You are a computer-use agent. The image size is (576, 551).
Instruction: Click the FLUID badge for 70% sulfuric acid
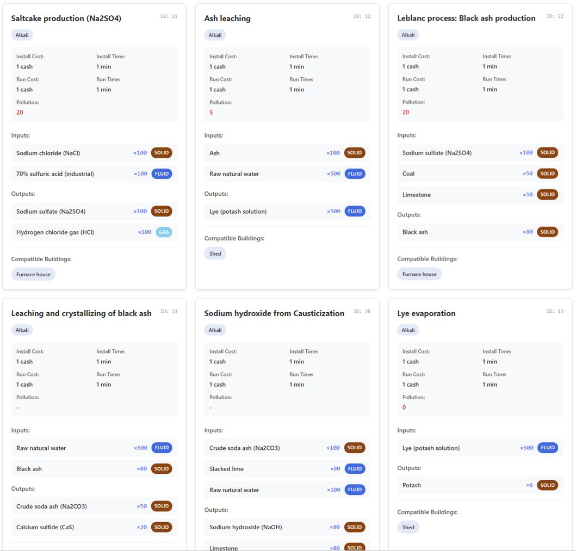pyautogui.click(x=162, y=174)
